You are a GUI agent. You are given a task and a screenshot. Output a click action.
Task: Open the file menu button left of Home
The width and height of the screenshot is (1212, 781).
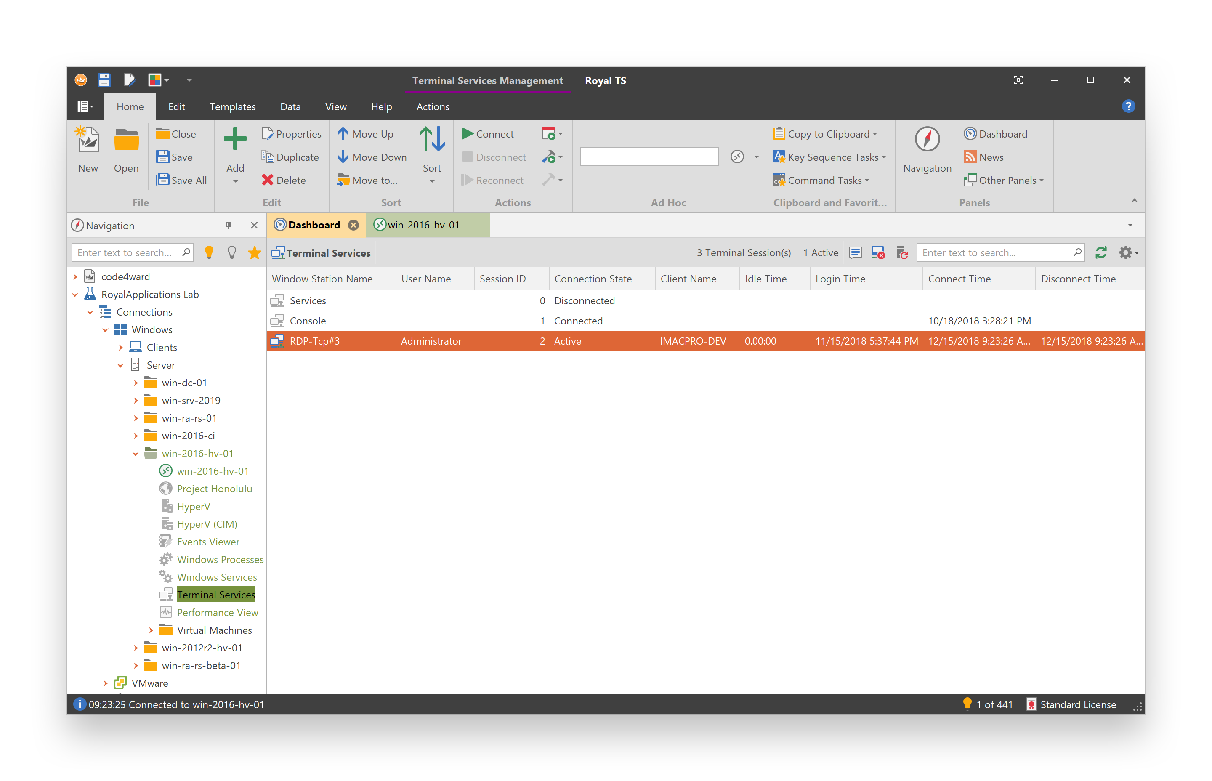click(85, 106)
